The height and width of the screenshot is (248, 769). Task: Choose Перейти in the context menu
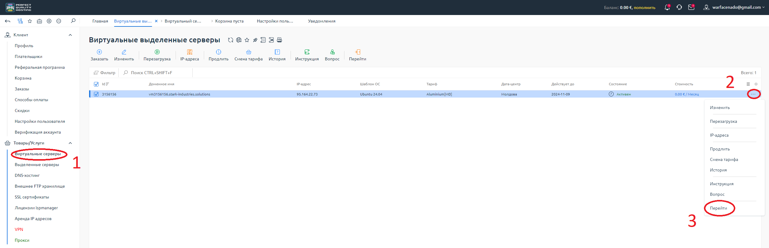tap(718, 208)
